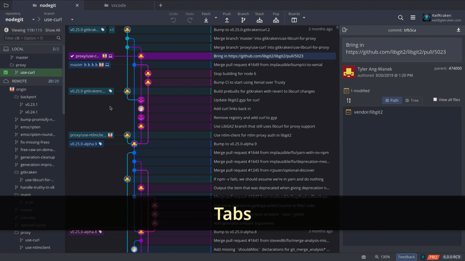
Task: Select the handle-truthy-in-v8 branch
Action: tap(37, 188)
